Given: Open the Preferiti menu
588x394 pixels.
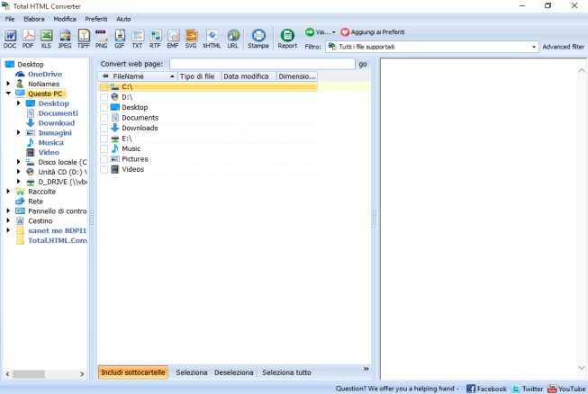Looking at the screenshot, I should pyautogui.click(x=97, y=18).
